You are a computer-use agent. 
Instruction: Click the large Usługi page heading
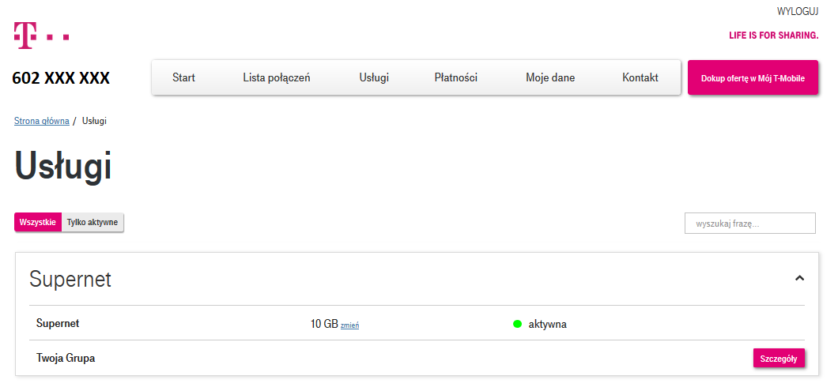63,166
